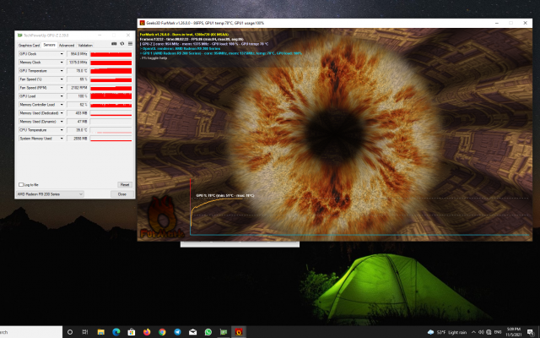Expand the Memory Clock sensor dropdown
This screenshot has height=338, width=540.
pyautogui.click(x=62, y=63)
